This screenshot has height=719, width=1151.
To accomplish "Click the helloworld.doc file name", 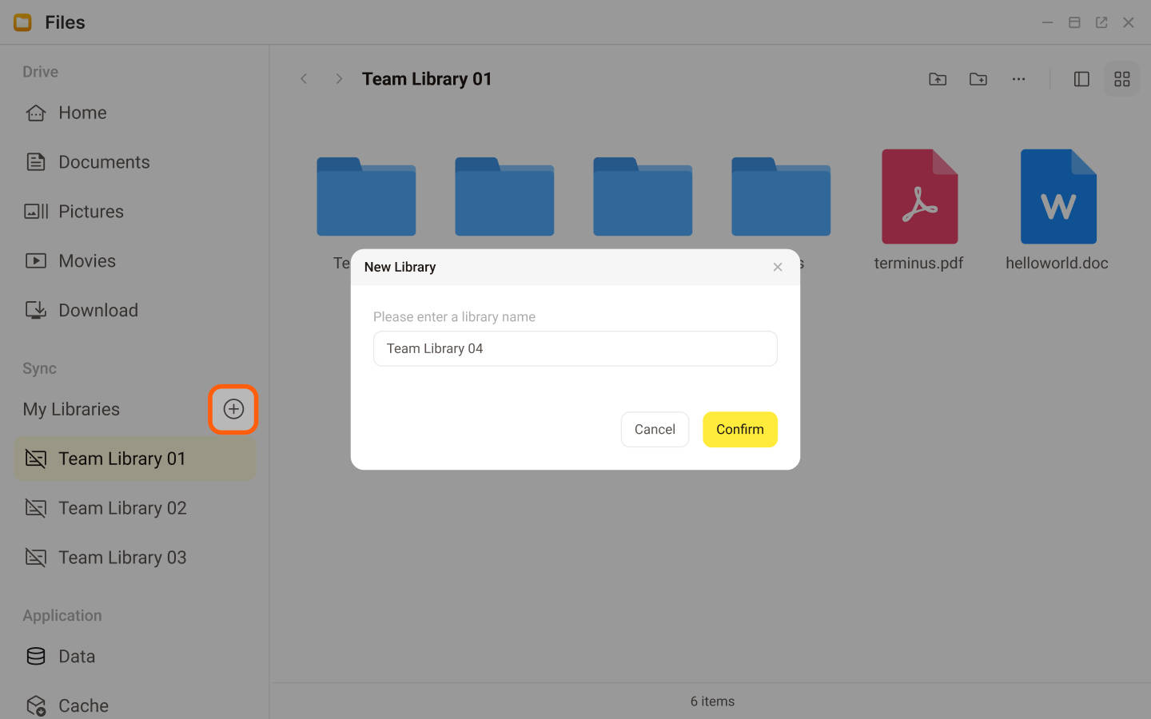I will pyautogui.click(x=1057, y=263).
